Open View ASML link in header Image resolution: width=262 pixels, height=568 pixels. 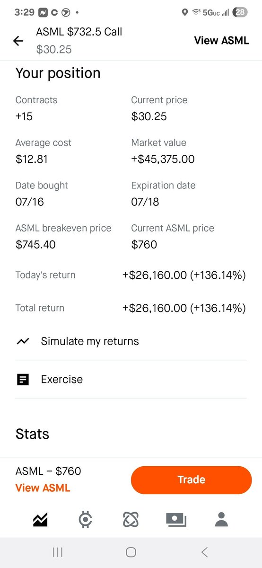pyautogui.click(x=221, y=40)
